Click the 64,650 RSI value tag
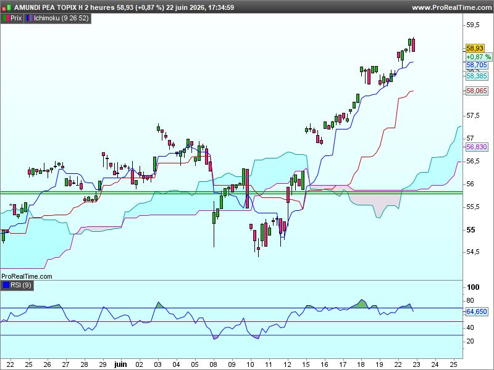 (477, 311)
